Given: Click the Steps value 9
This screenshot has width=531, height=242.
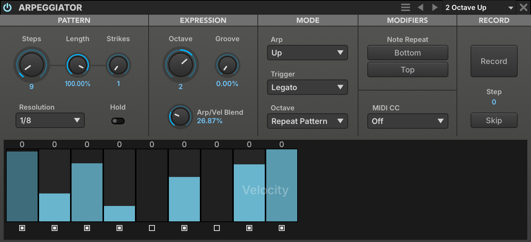Looking at the screenshot, I should [x=32, y=87].
